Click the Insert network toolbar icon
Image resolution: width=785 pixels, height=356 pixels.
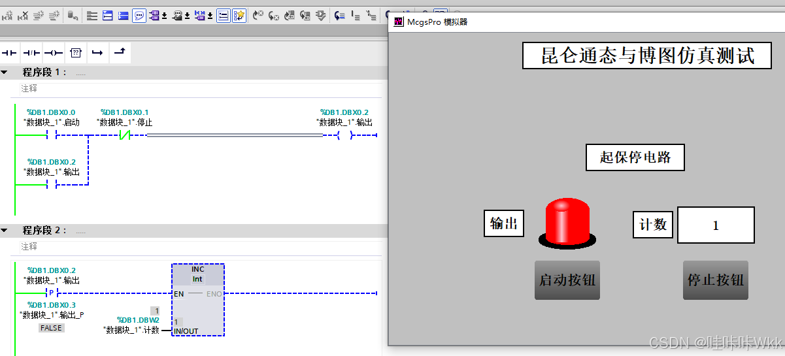tap(7, 15)
